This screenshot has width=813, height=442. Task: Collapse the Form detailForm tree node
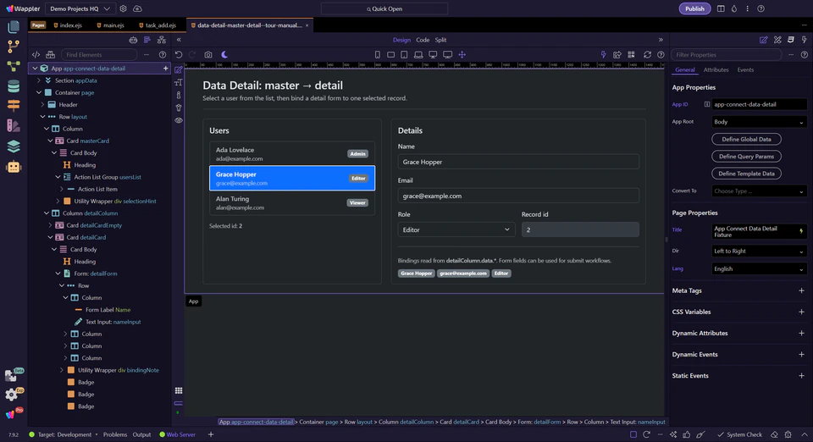click(x=58, y=273)
